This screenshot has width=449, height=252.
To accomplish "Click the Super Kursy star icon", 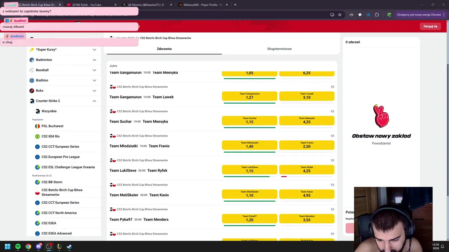I will [x=32, y=50].
